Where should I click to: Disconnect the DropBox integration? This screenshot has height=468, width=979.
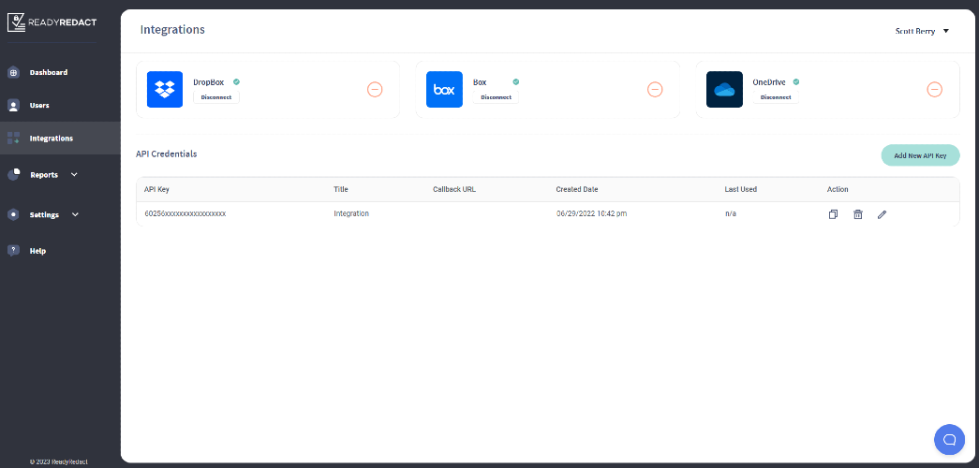pos(216,97)
